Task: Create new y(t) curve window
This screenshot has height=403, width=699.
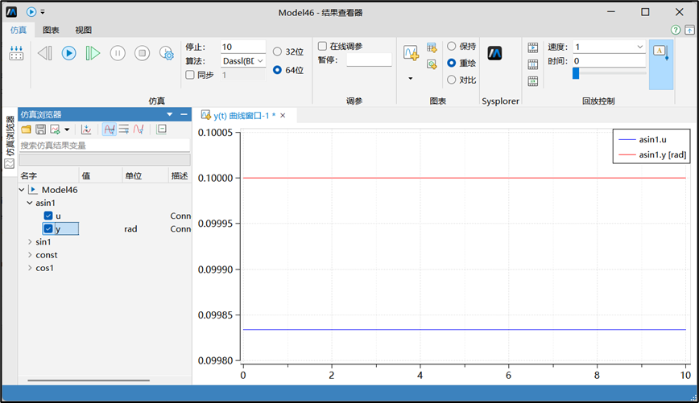Action: 411,52
